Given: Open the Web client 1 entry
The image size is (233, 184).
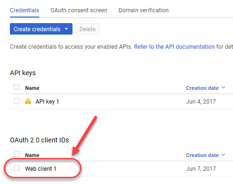Looking at the screenshot, I should 41,169.
